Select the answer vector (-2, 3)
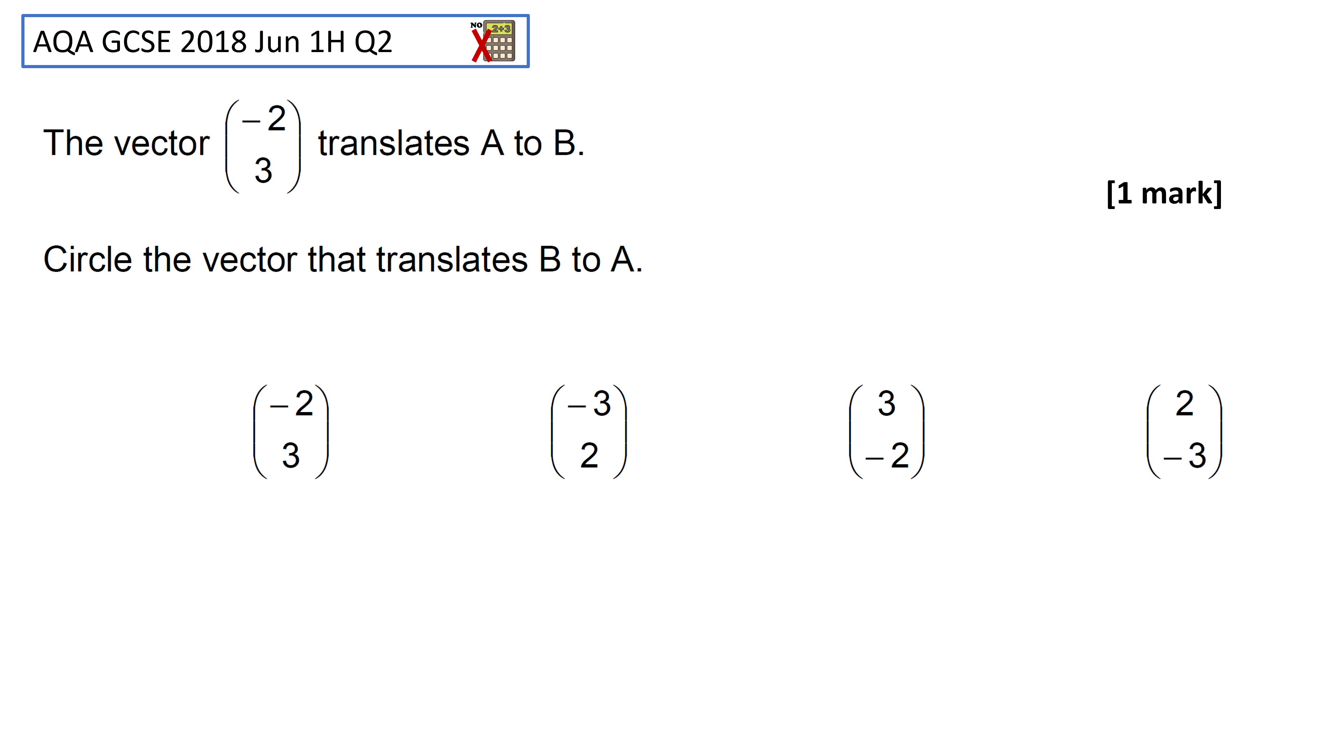Image resolution: width=1343 pixels, height=755 pixels. [x=291, y=431]
